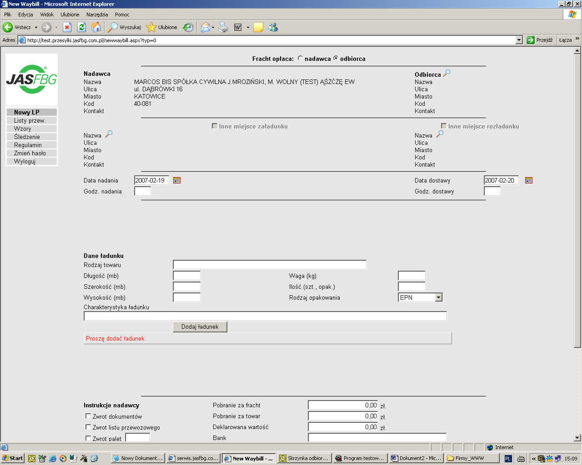Open the yellow note Discuss icon
Screen dimensions: 582x465
tap(258, 27)
